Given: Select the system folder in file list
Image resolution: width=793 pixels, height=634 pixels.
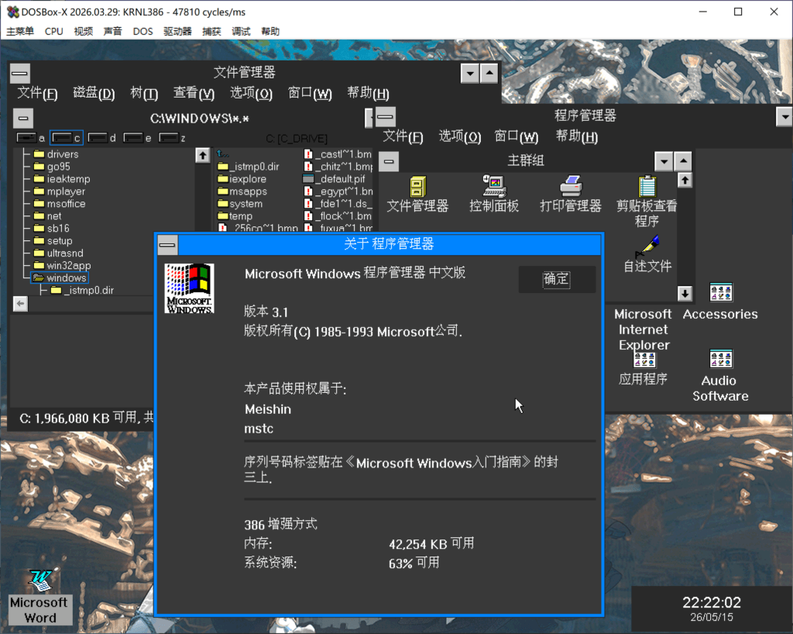Looking at the screenshot, I should pyautogui.click(x=240, y=203).
